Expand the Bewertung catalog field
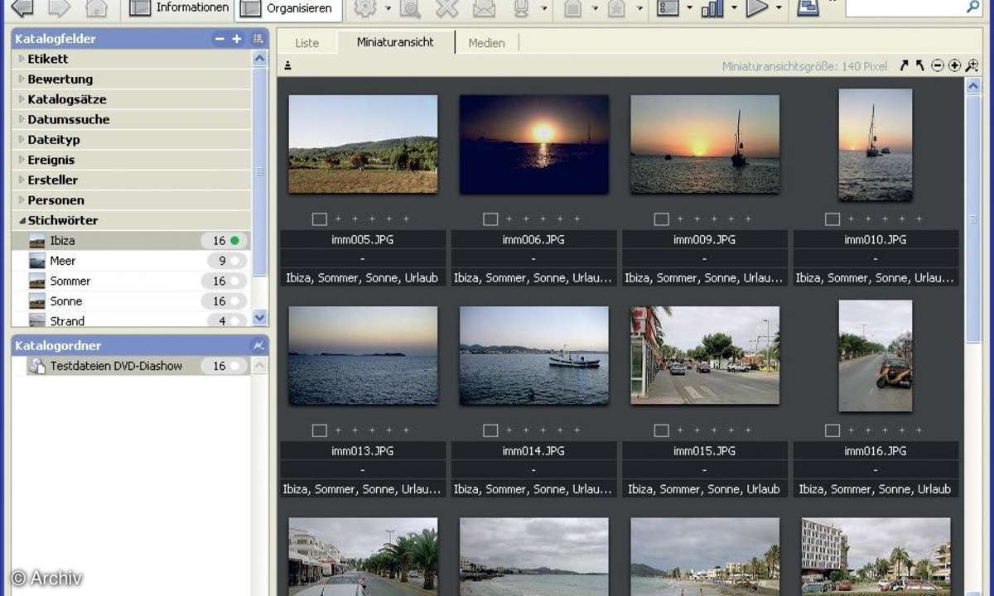This screenshot has width=994, height=596. click(x=22, y=79)
